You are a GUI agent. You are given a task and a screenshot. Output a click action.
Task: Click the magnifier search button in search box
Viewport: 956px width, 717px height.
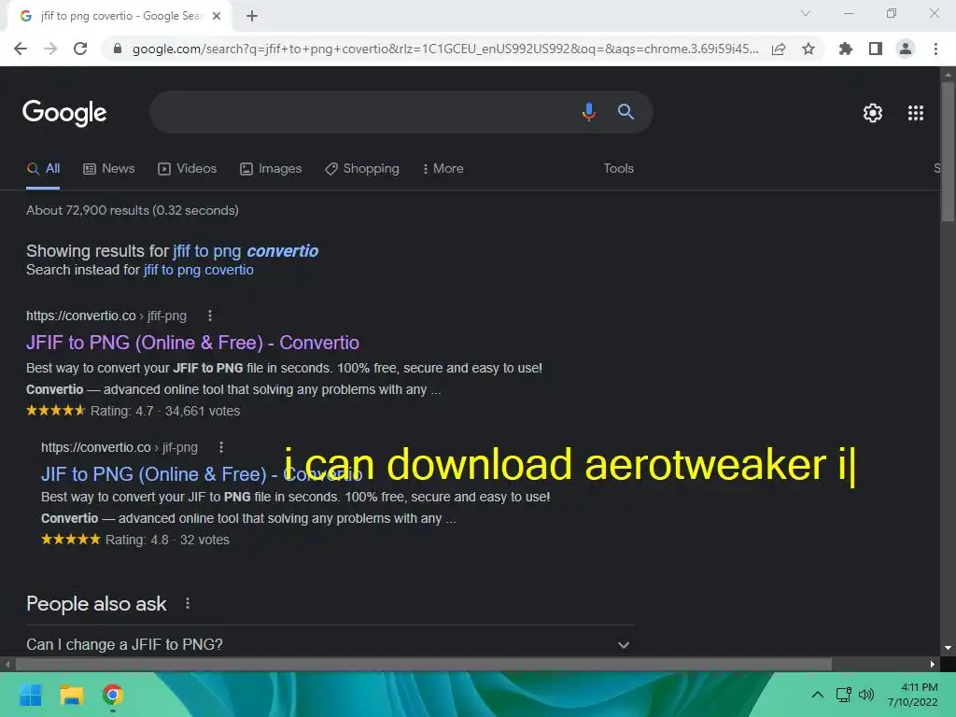tap(626, 112)
